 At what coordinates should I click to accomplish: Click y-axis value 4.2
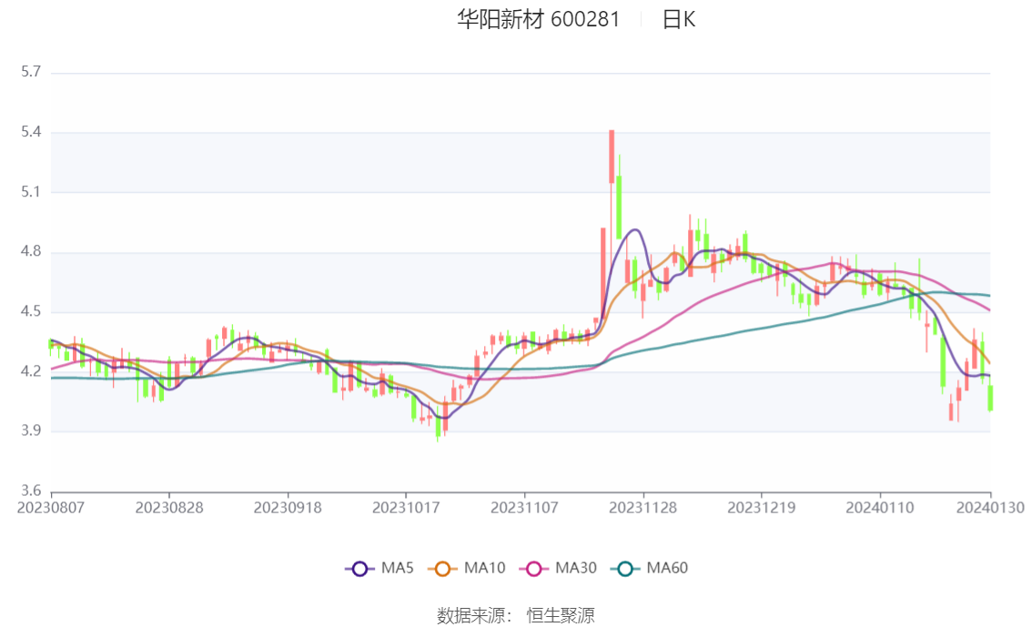pos(31,371)
